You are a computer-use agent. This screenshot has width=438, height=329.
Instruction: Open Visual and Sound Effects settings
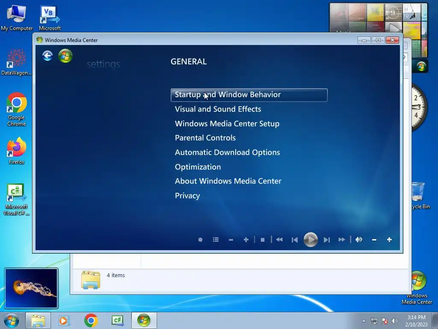tap(218, 109)
